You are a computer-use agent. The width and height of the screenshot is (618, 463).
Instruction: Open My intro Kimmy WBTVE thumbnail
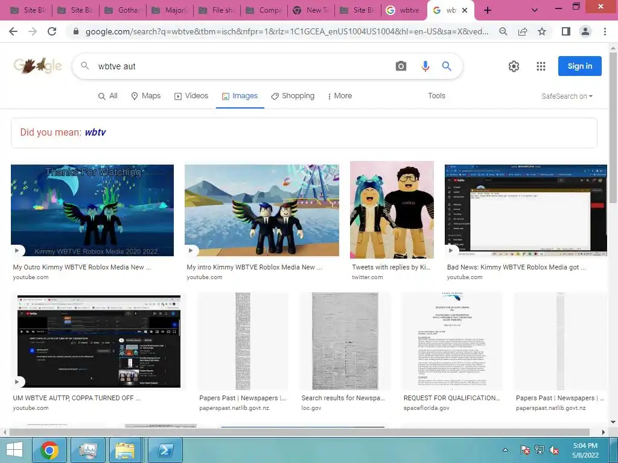pos(262,210)
